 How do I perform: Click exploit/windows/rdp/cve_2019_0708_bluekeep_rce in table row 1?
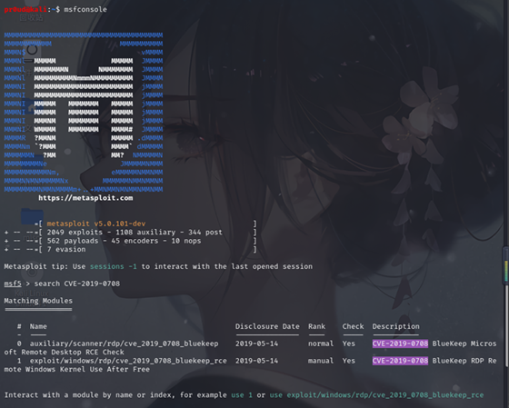[128, 361]
